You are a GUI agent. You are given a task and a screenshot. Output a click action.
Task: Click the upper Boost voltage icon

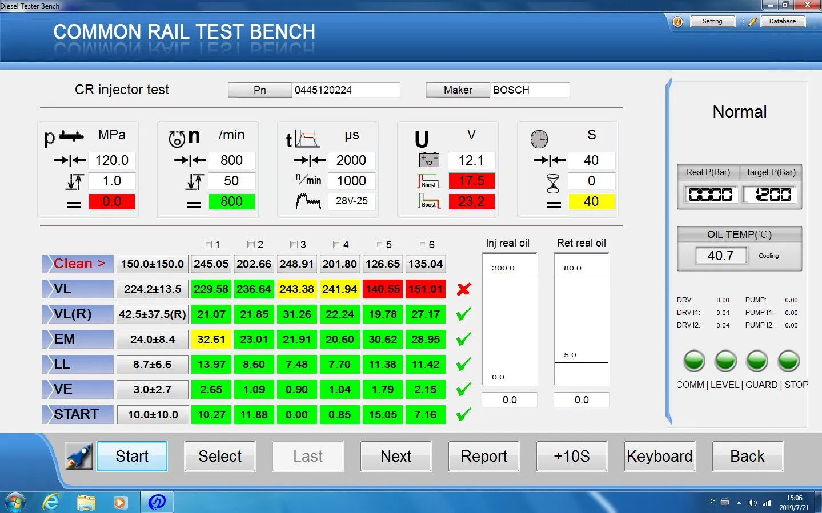click(428, 181)
